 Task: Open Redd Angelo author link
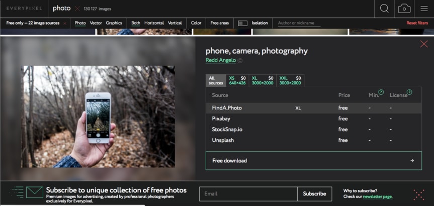coord(220,61)
